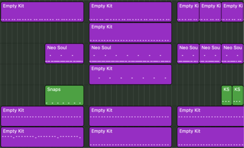
Task: Select the second-row Empty Kit region
Action: click(130, 33)
